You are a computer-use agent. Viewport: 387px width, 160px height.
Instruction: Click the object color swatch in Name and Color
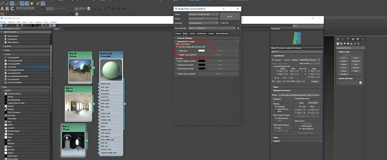click(x=360, y=83)
